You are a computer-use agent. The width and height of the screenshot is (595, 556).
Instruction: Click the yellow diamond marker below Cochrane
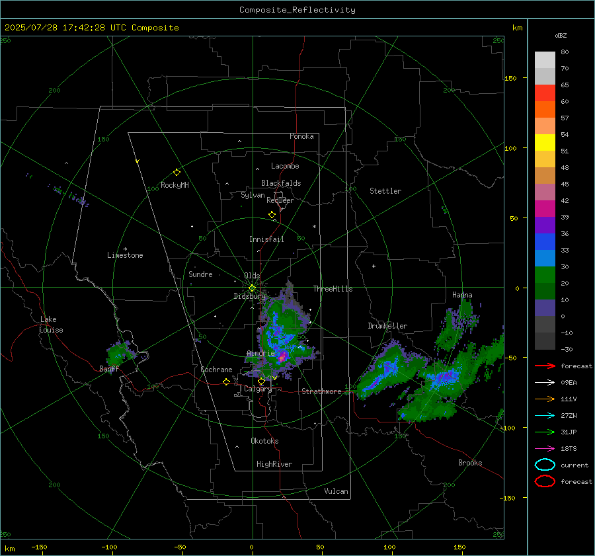tap(226, 382)
